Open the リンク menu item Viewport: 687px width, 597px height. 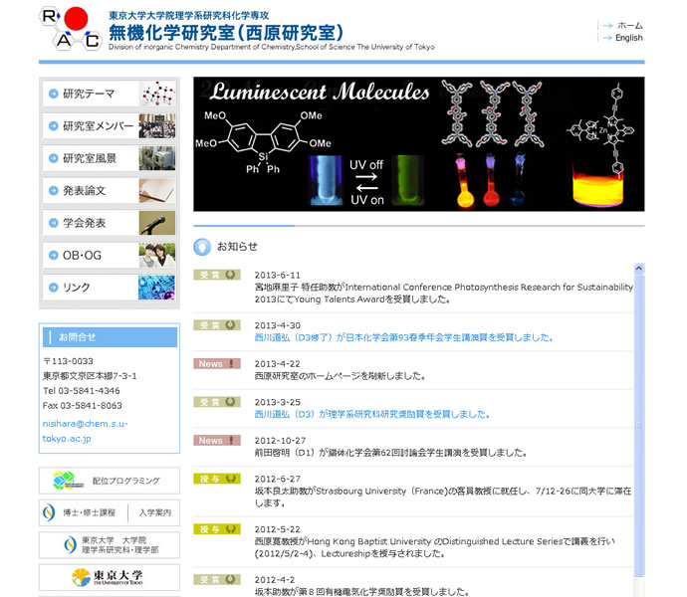point(110,288)
